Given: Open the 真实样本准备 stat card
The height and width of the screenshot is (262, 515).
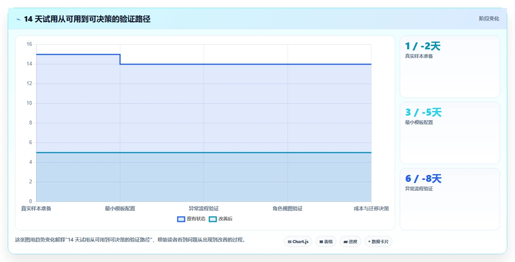Looking at the screenshot, I should coord(450,67).
